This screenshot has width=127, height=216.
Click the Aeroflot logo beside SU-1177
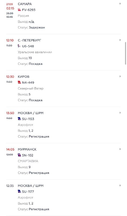pos(19,191)
